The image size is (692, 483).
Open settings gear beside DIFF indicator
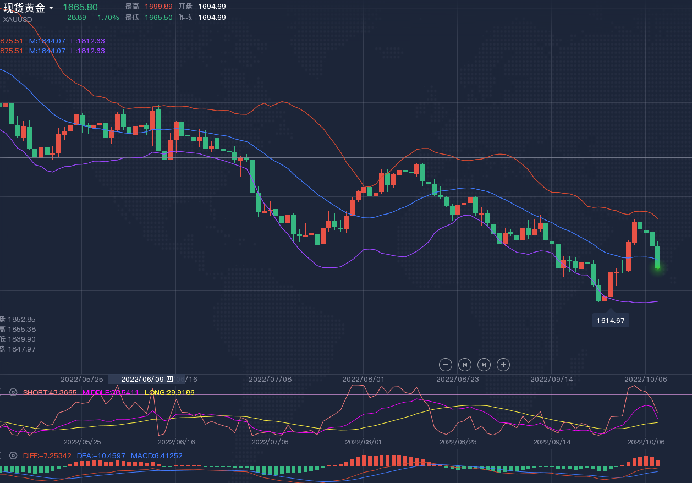13,455
